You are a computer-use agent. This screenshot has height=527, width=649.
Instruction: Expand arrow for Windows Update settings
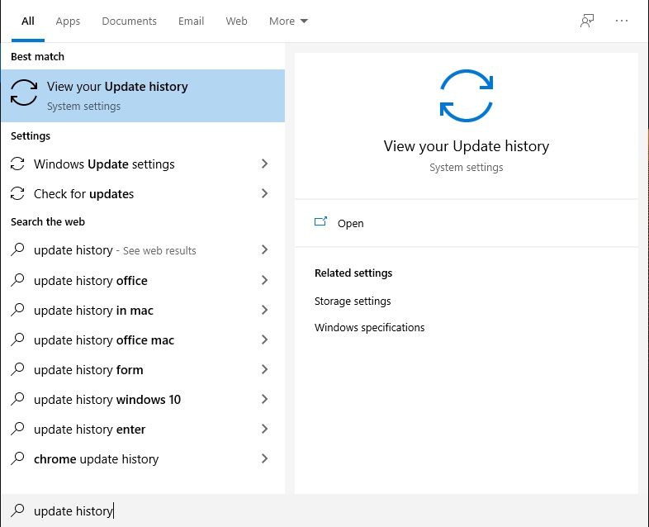tap(264, 164)
